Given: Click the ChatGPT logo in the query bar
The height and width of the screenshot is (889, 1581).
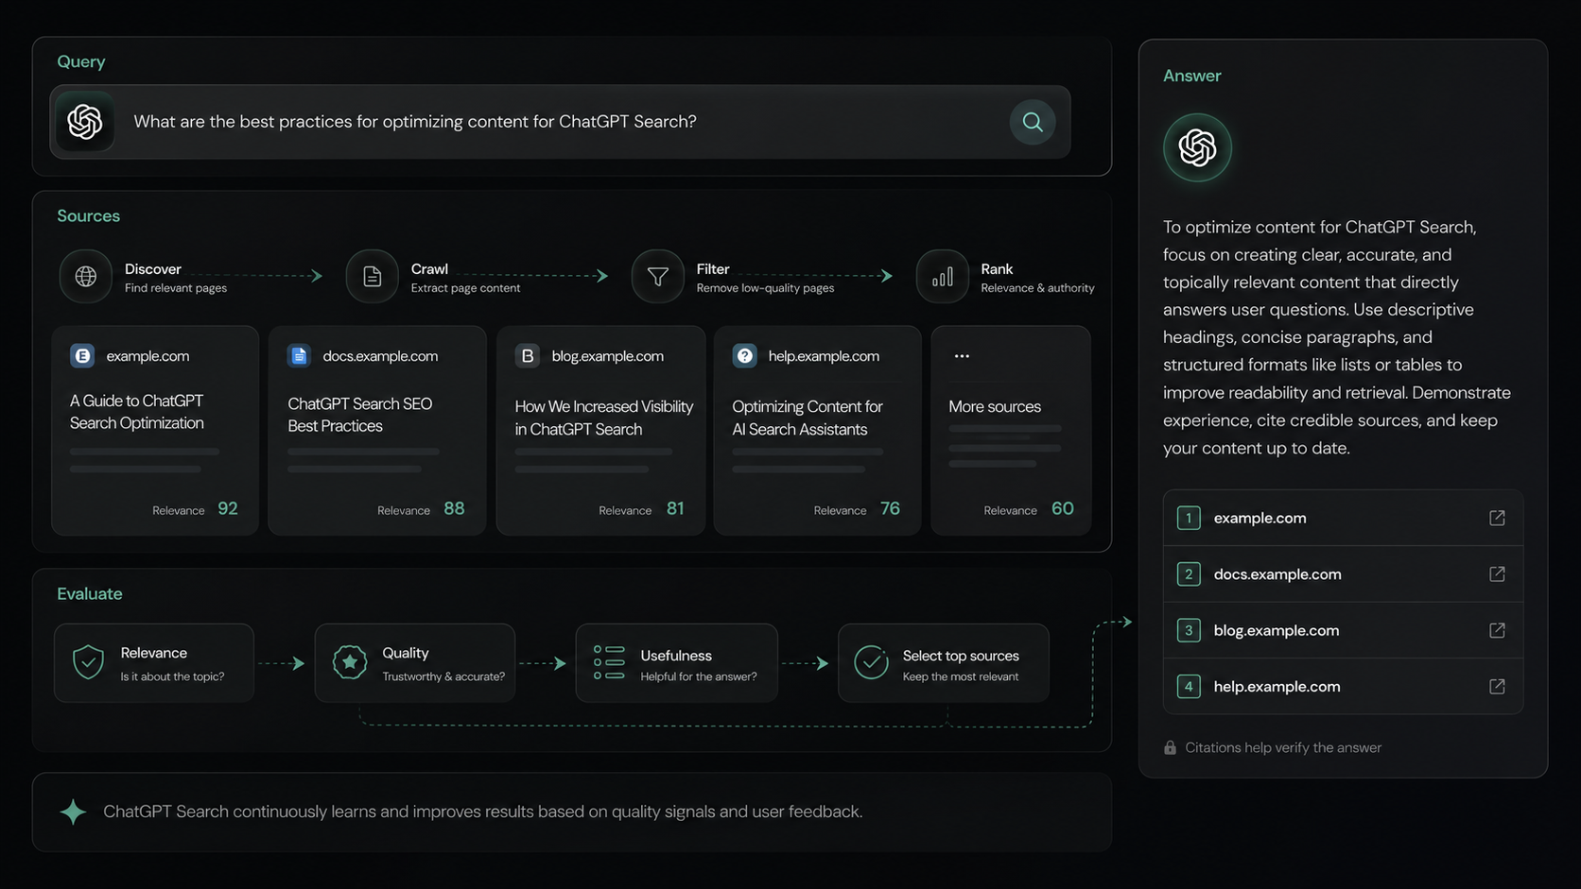Looking at the screenshot, I should point(85,122).
